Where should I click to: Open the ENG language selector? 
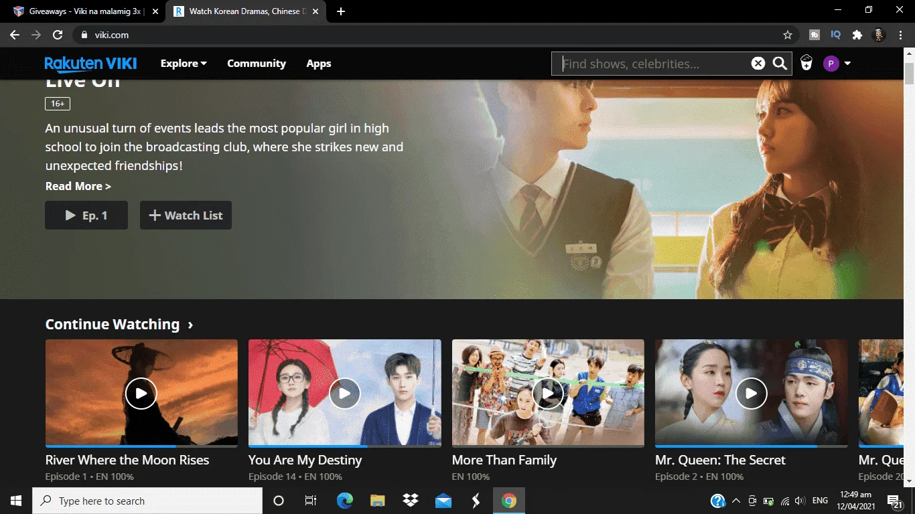pos(820,501)
